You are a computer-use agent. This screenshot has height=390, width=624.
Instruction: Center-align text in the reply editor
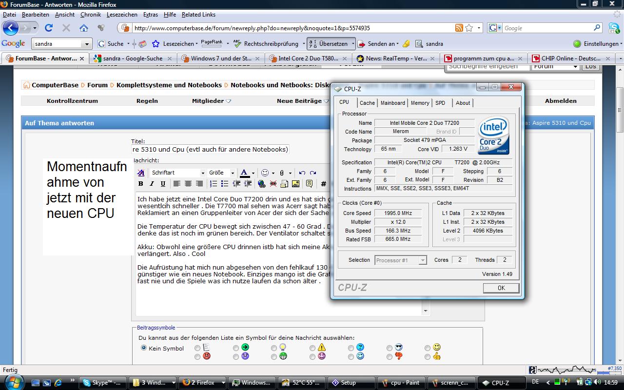[x=188, y=184]
